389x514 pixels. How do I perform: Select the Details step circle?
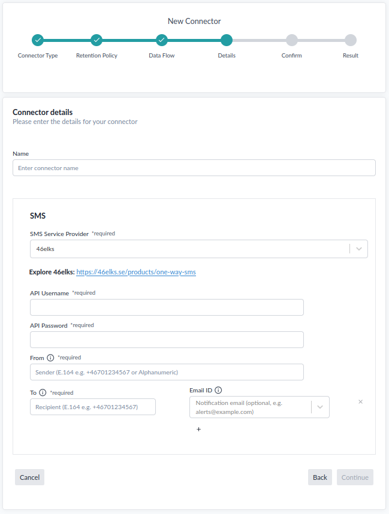point(227,40)
